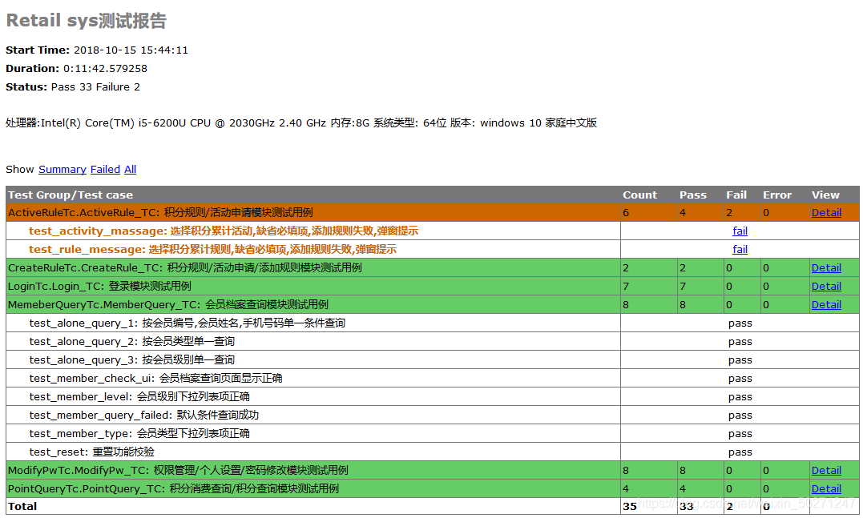This screenshot has width=863, height=518.
Task: Click pass result for test_alone_query_1
Action: [x=740, y=323]
